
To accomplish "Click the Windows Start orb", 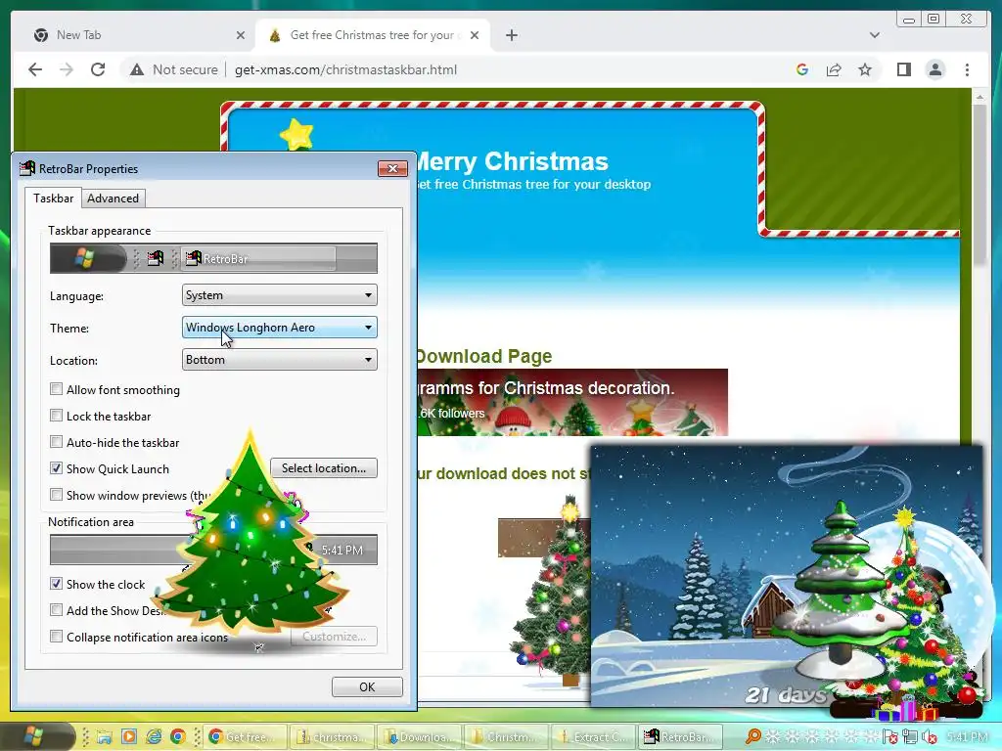I will (x=37, y=737).
